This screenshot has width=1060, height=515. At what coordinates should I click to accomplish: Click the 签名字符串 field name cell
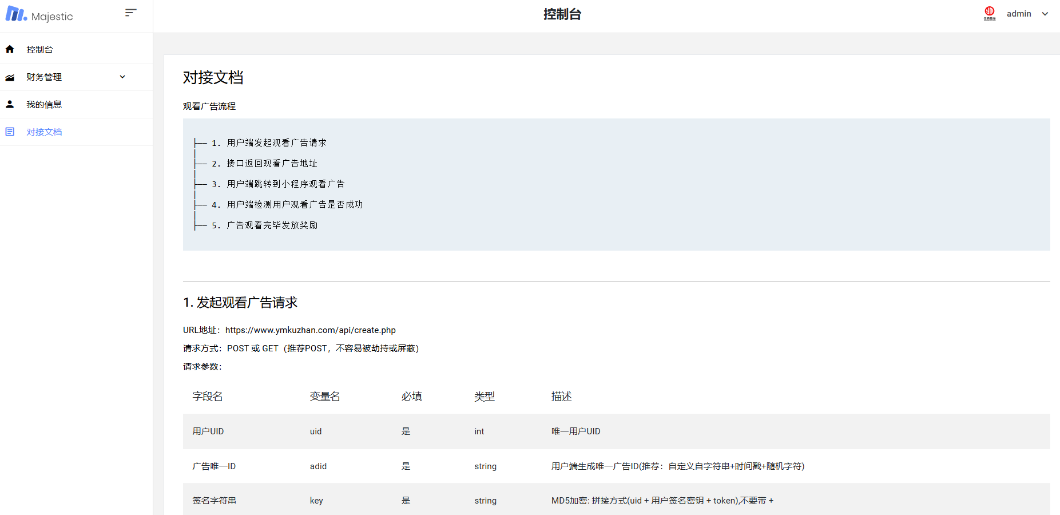tap(214, 501)
